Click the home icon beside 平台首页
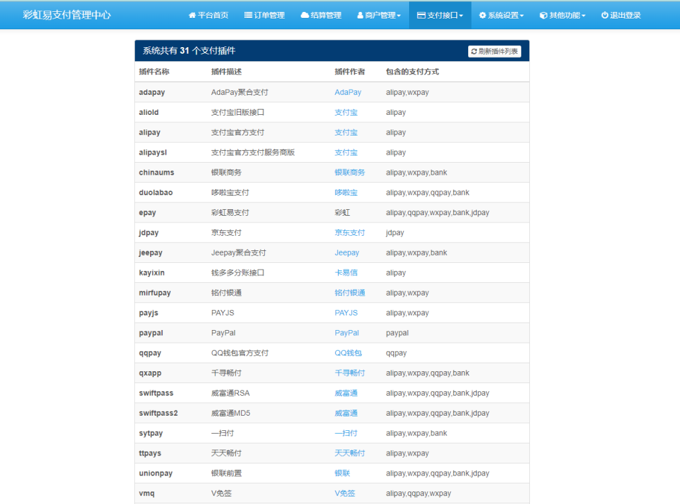The height and width of the screenshot is (504, 680). 191,15
